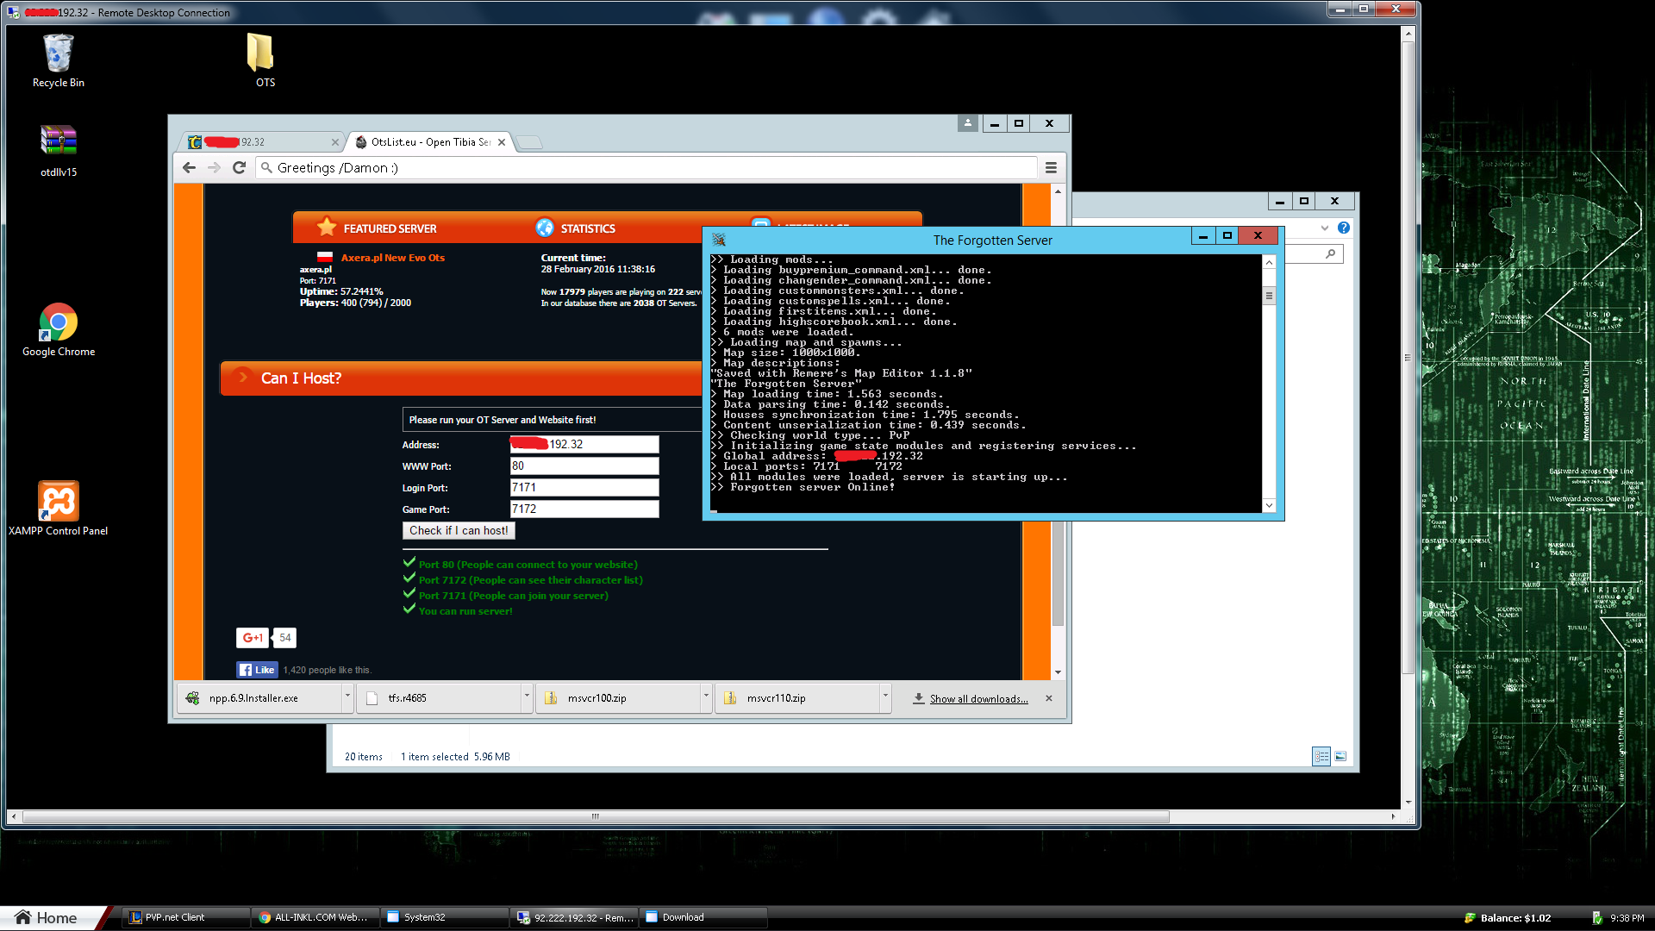This screenshot has width=1655, height=931.
Task: Click the 'Show all downloads...' link
Action: (x=979, y=699)
